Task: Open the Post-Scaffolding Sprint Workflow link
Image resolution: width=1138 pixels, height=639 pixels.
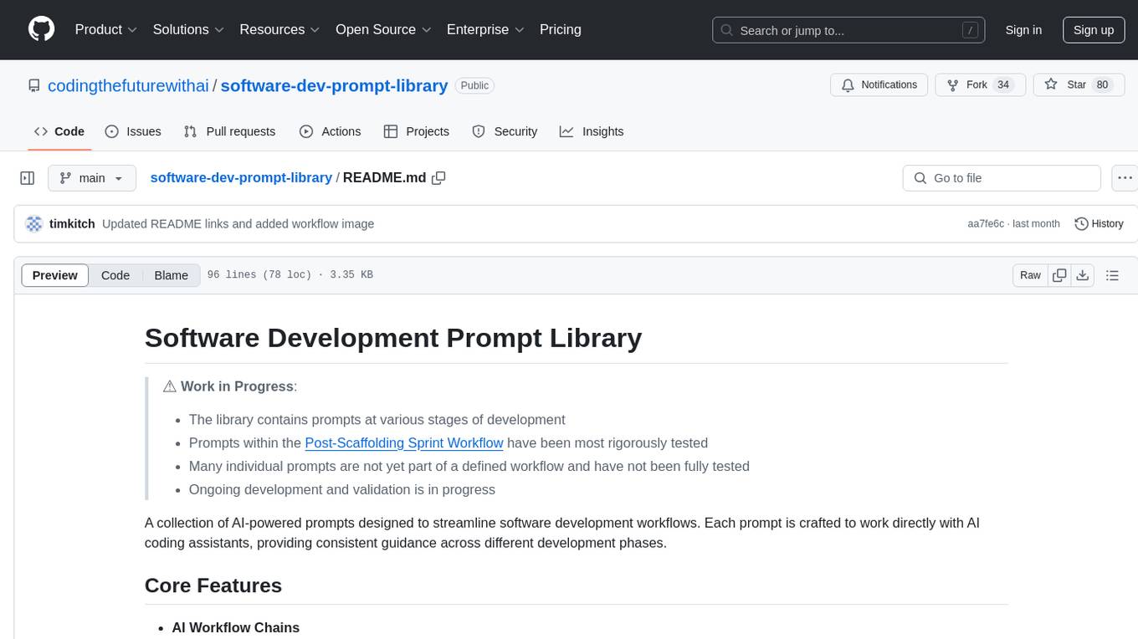Action: coord(404,443)
